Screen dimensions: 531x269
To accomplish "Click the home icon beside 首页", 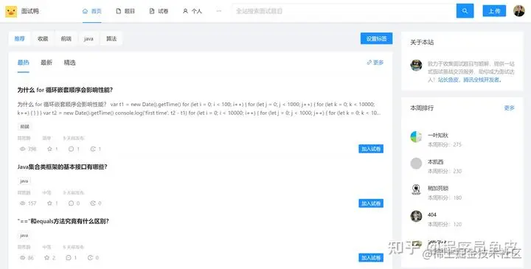I will 85,11.
